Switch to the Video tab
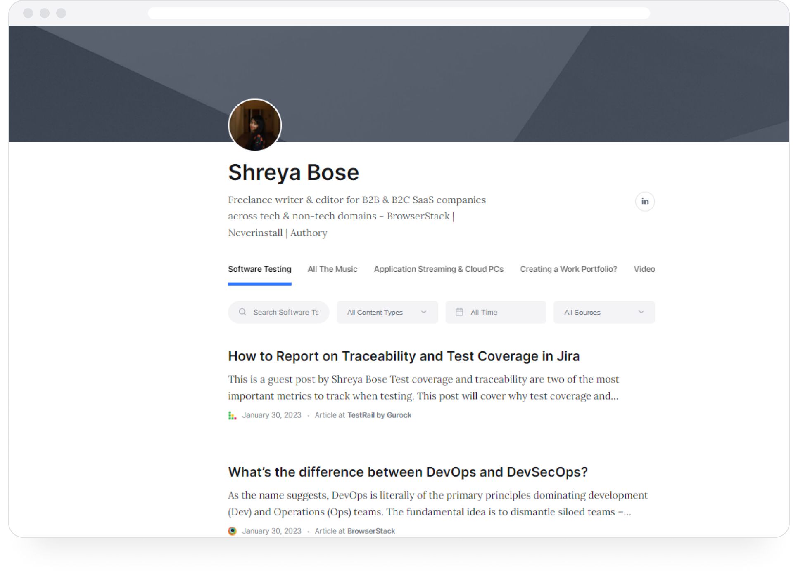 [644, 269]
